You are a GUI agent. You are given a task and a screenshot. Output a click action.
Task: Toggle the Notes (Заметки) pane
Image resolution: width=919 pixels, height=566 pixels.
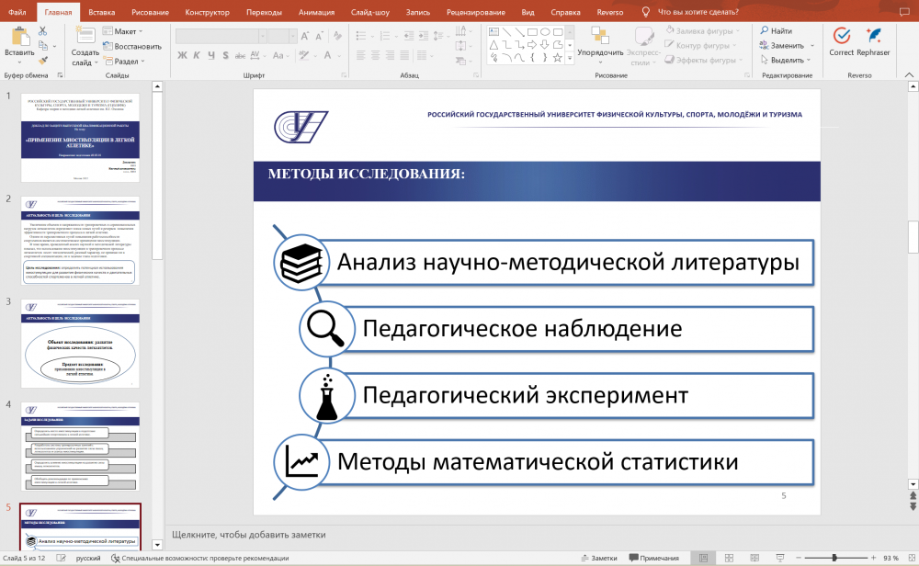pos(598,558)
